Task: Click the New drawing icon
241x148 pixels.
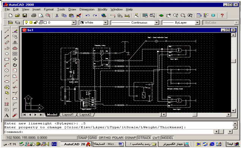Action: (11, 15)
